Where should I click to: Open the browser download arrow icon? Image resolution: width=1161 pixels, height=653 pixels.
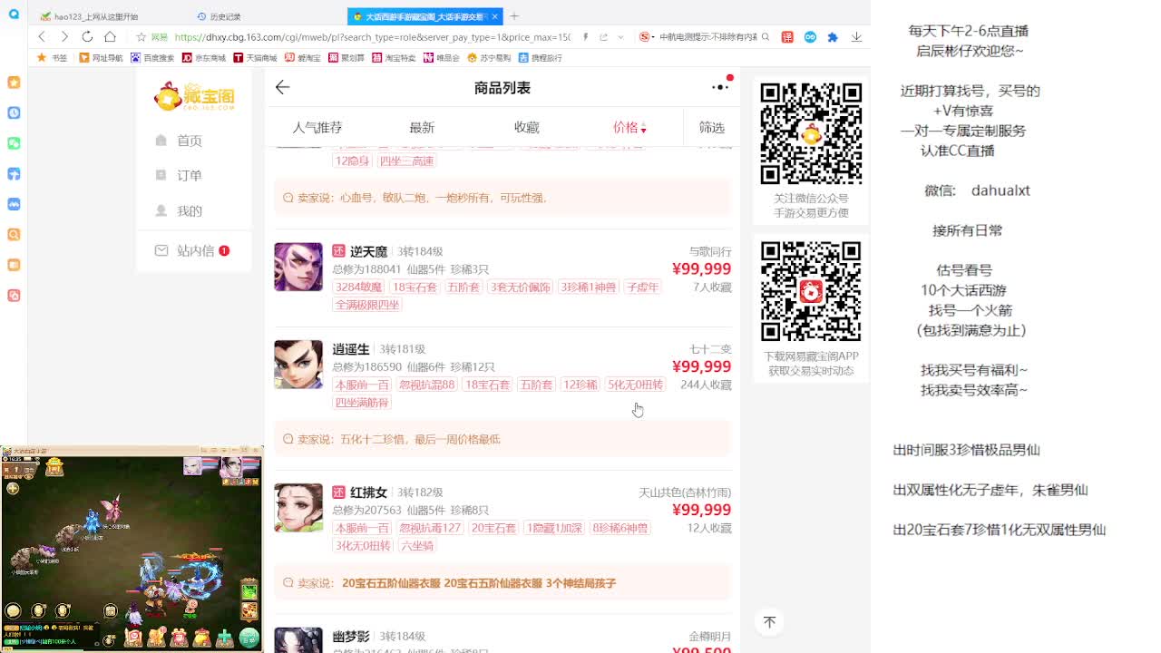pos(856,37)
